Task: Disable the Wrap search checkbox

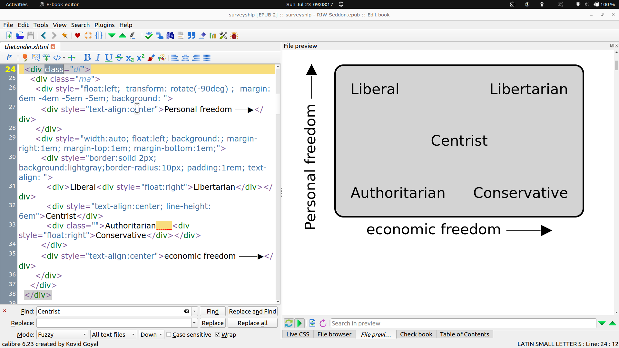Action: [218, 335]
